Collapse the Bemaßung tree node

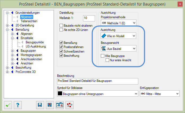[x=7, y=30]
